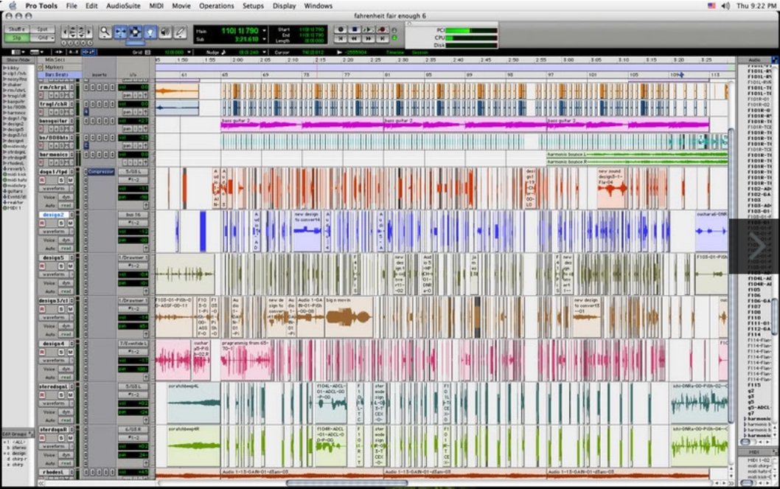Solo the dsgn1/tpd track
The height and width of the screenshot is (489, 780).
pos(61,180)
